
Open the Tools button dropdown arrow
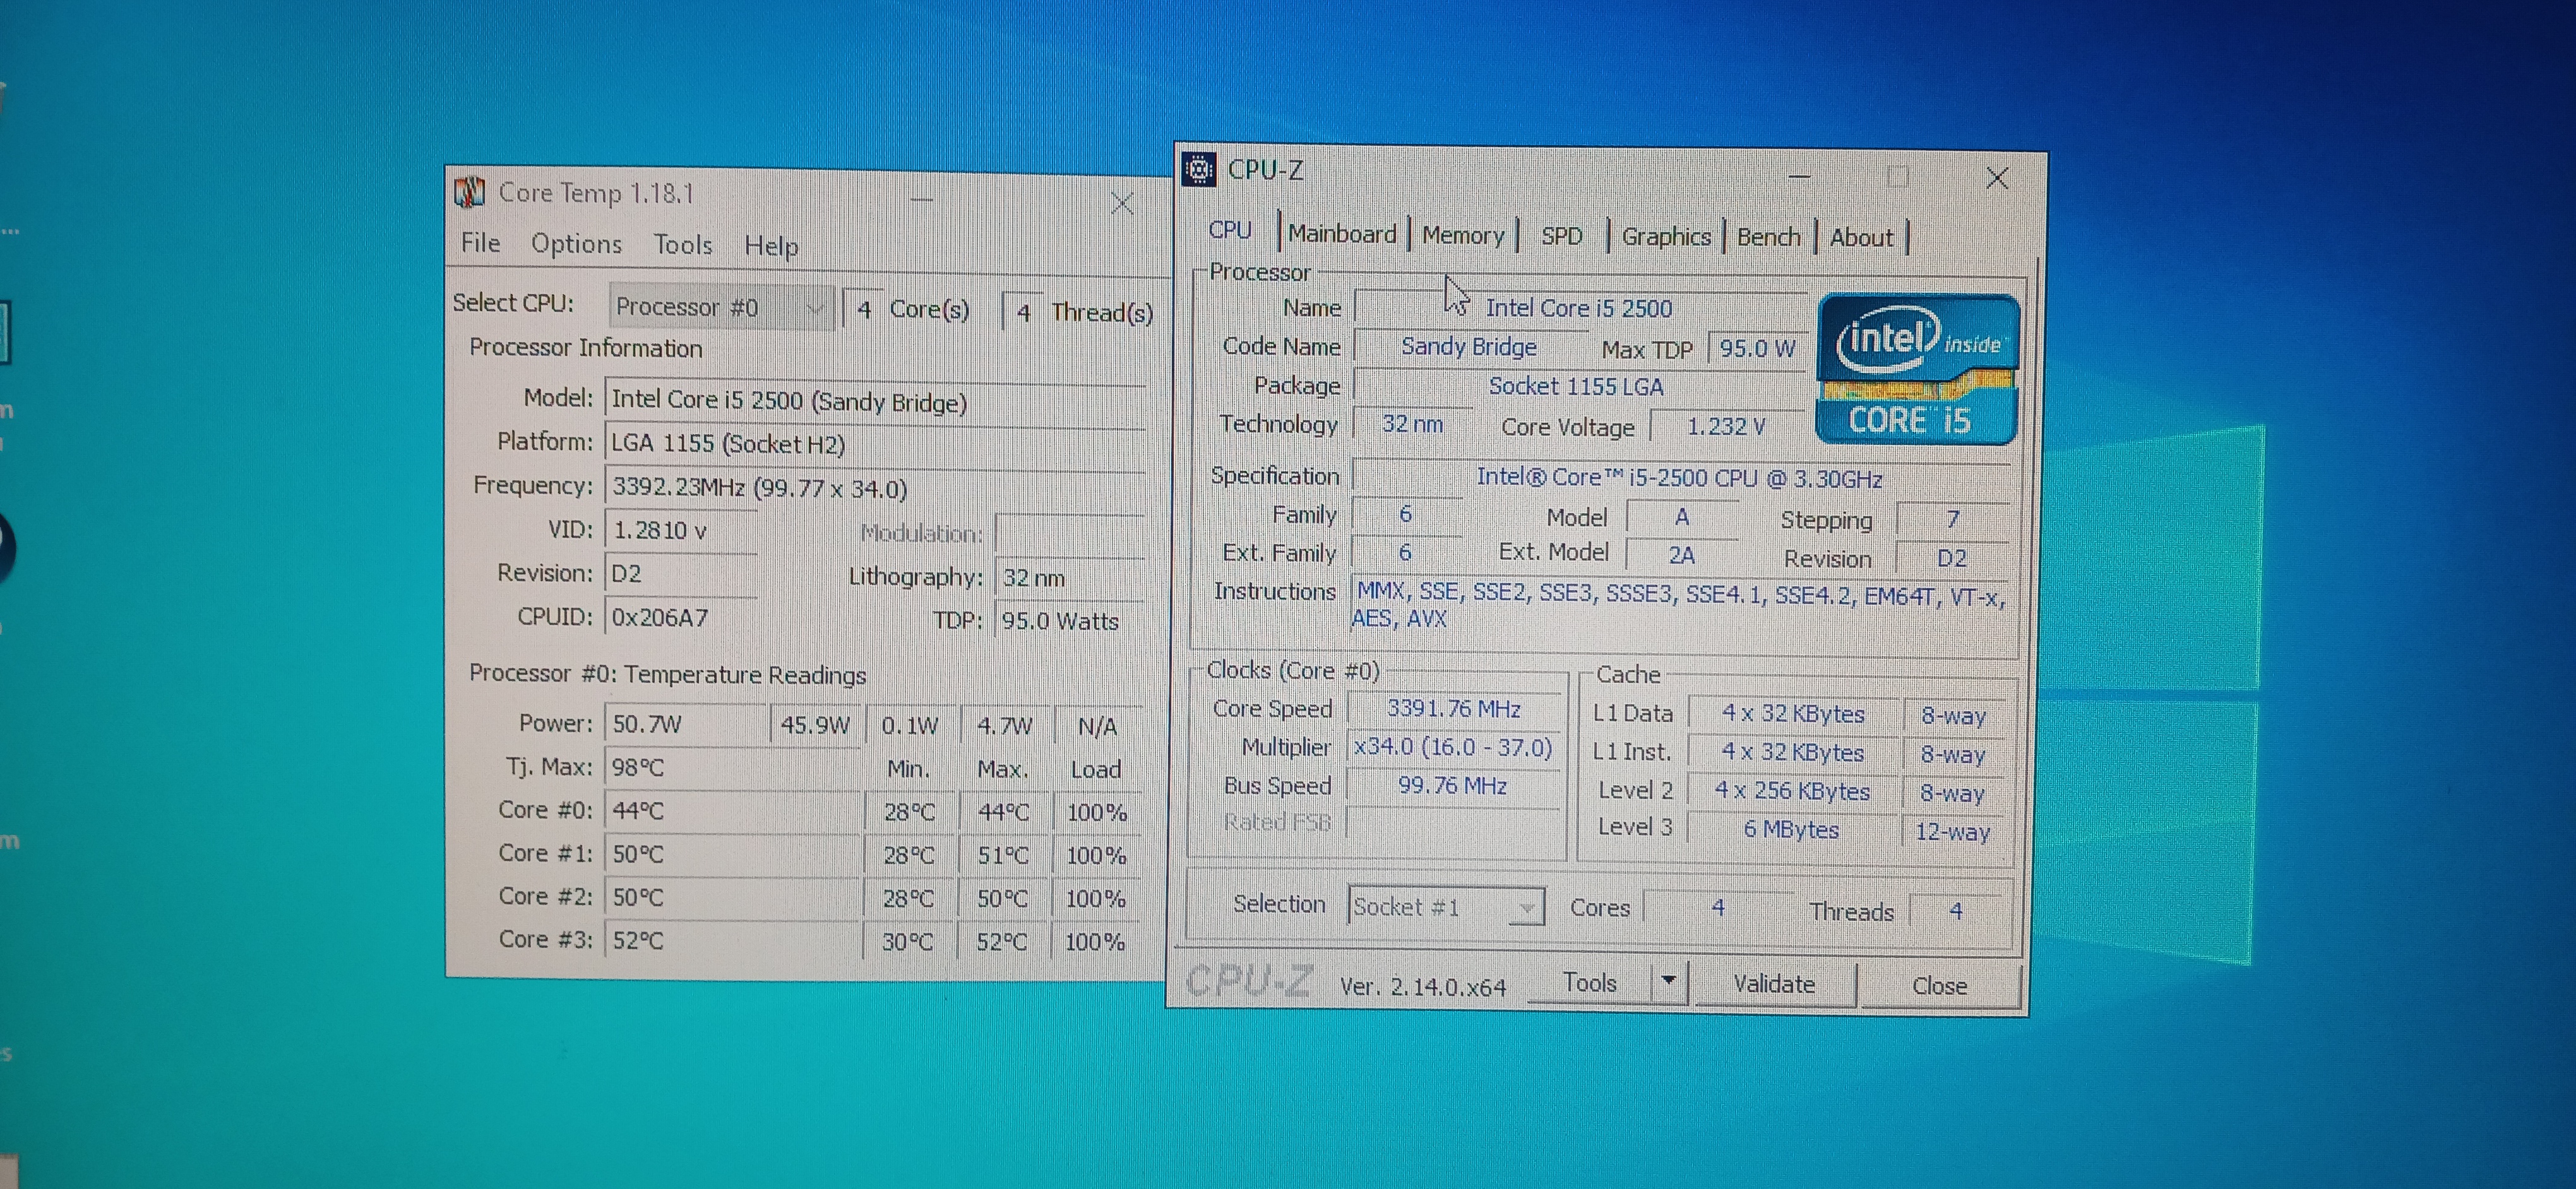pyautogui.click(x=1668, y=981)
